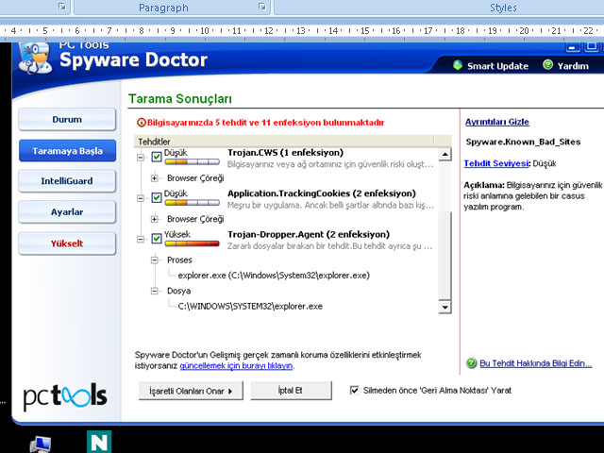604x453 pixels.
Task: Open the green N desktop icon
Action: 98,442
